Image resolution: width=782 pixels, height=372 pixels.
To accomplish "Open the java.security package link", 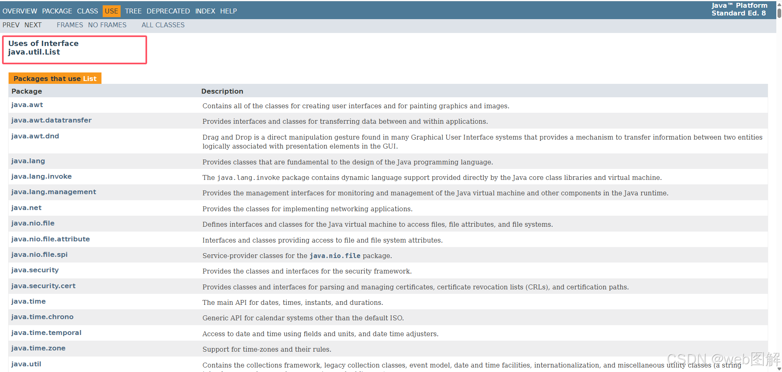I will [35, 270].
